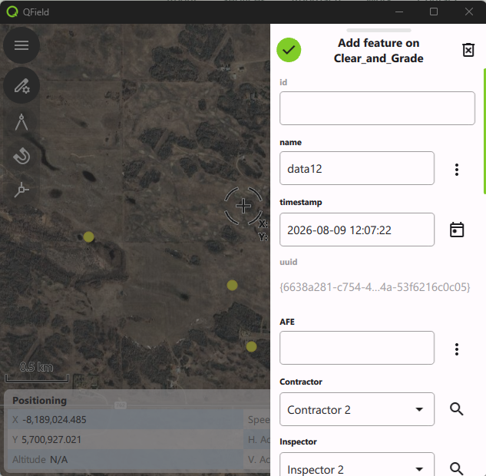The image size is (486, 476).
Task: Click the 0.5 km scale bar
Action: pos(37,372)
